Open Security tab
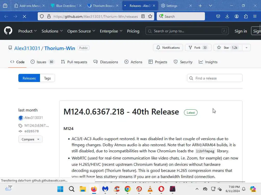261x195 pixels. tap(183, 62)
